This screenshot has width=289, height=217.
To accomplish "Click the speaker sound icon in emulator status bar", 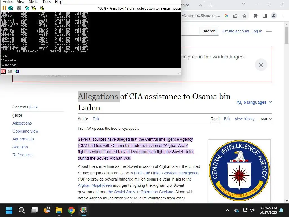I will [x=17, y=71].
